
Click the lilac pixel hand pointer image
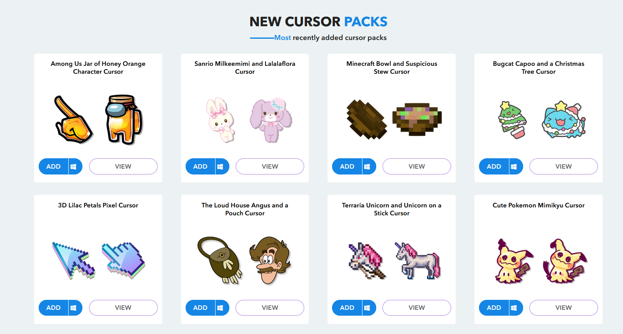coord(124,260)
